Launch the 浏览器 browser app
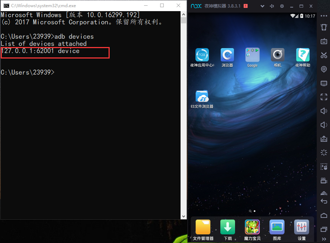This screenshot has width=330, height=243. [x=227, y=55]
